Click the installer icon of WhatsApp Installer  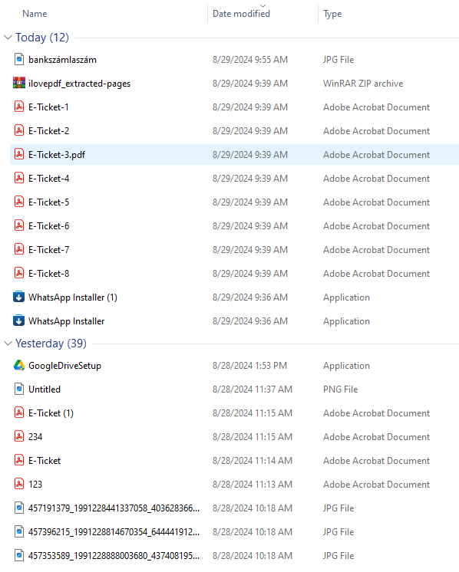19,321
